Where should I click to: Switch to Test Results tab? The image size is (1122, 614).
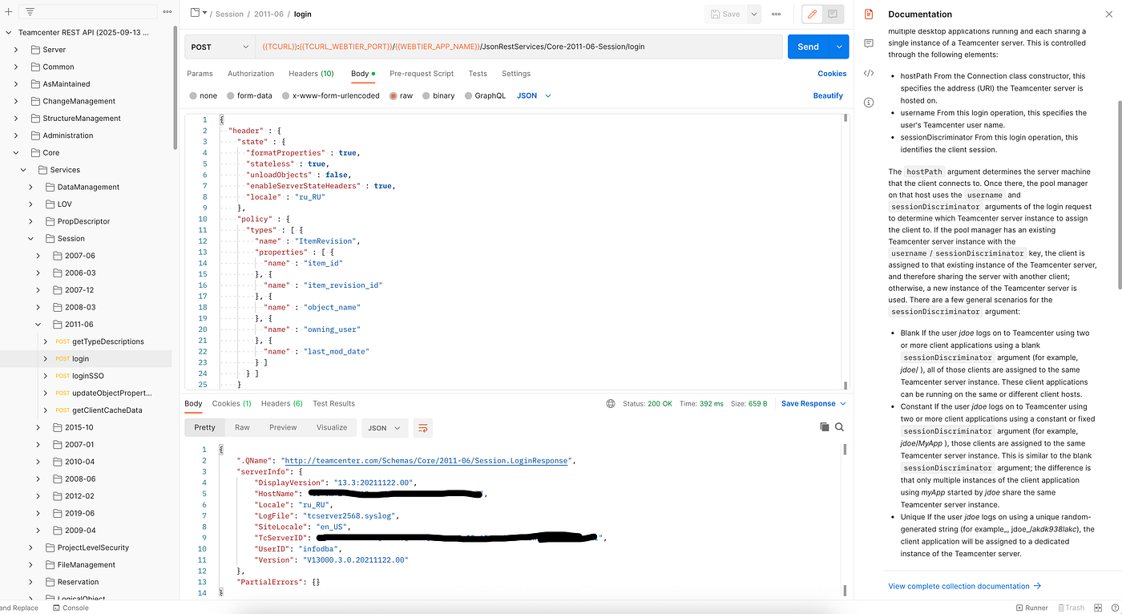click(333, 404)
